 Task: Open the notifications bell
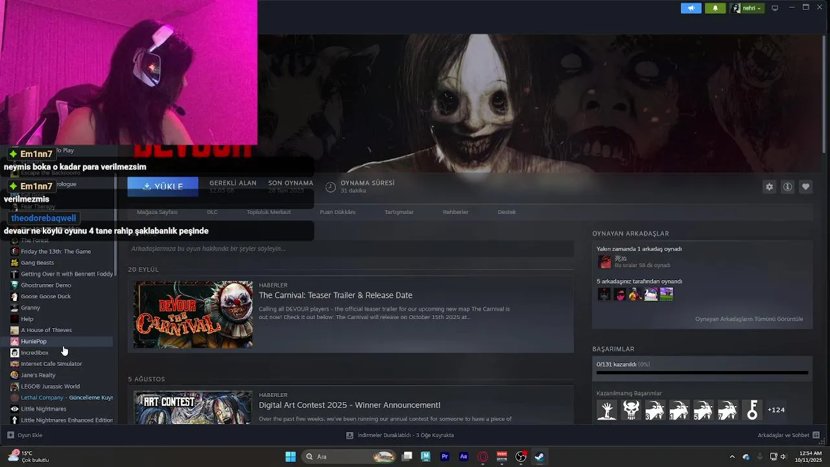[x=715, y=8]
